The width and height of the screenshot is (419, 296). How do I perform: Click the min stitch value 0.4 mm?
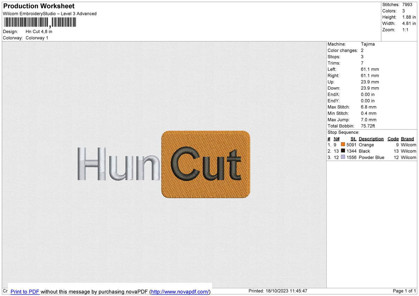tap(369, 113)
